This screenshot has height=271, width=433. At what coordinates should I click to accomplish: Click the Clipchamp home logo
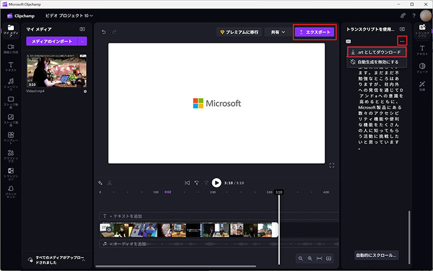[x=21, y=16]
